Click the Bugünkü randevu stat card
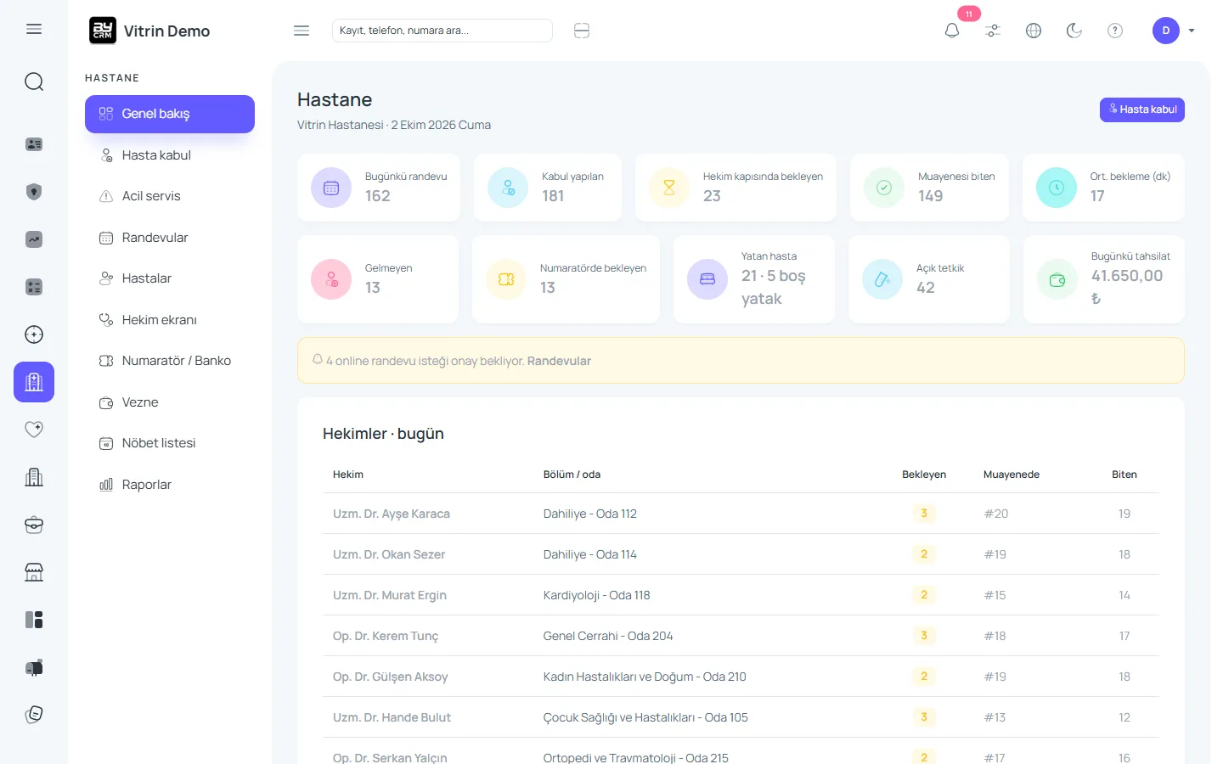The height and width of the screenshot is (764, 1223). coord(379,188)
